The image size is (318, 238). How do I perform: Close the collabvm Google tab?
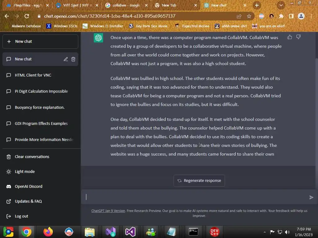(x=146, y=6)
